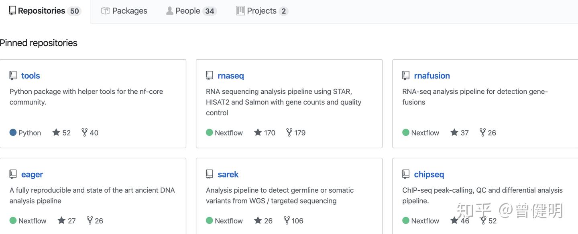Open the tools repository link
Viewport: 578px width, 234px height.
pos(31,76)
